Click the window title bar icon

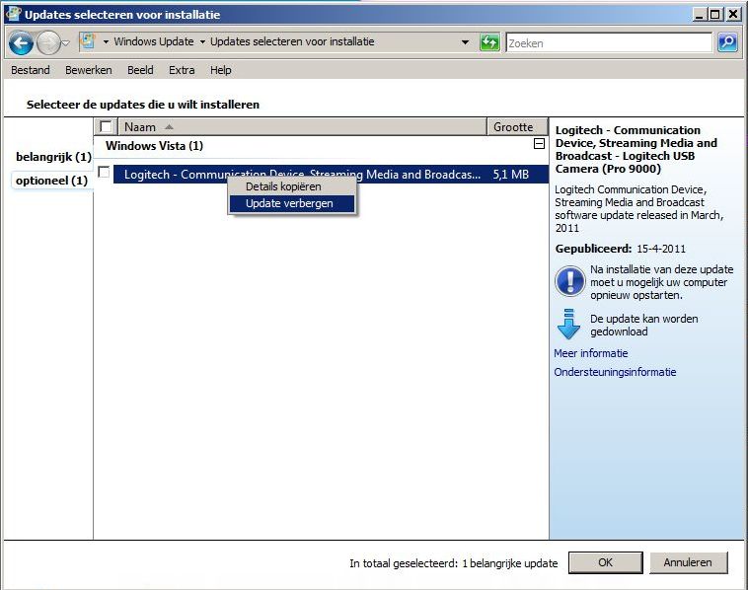point(13,14)
